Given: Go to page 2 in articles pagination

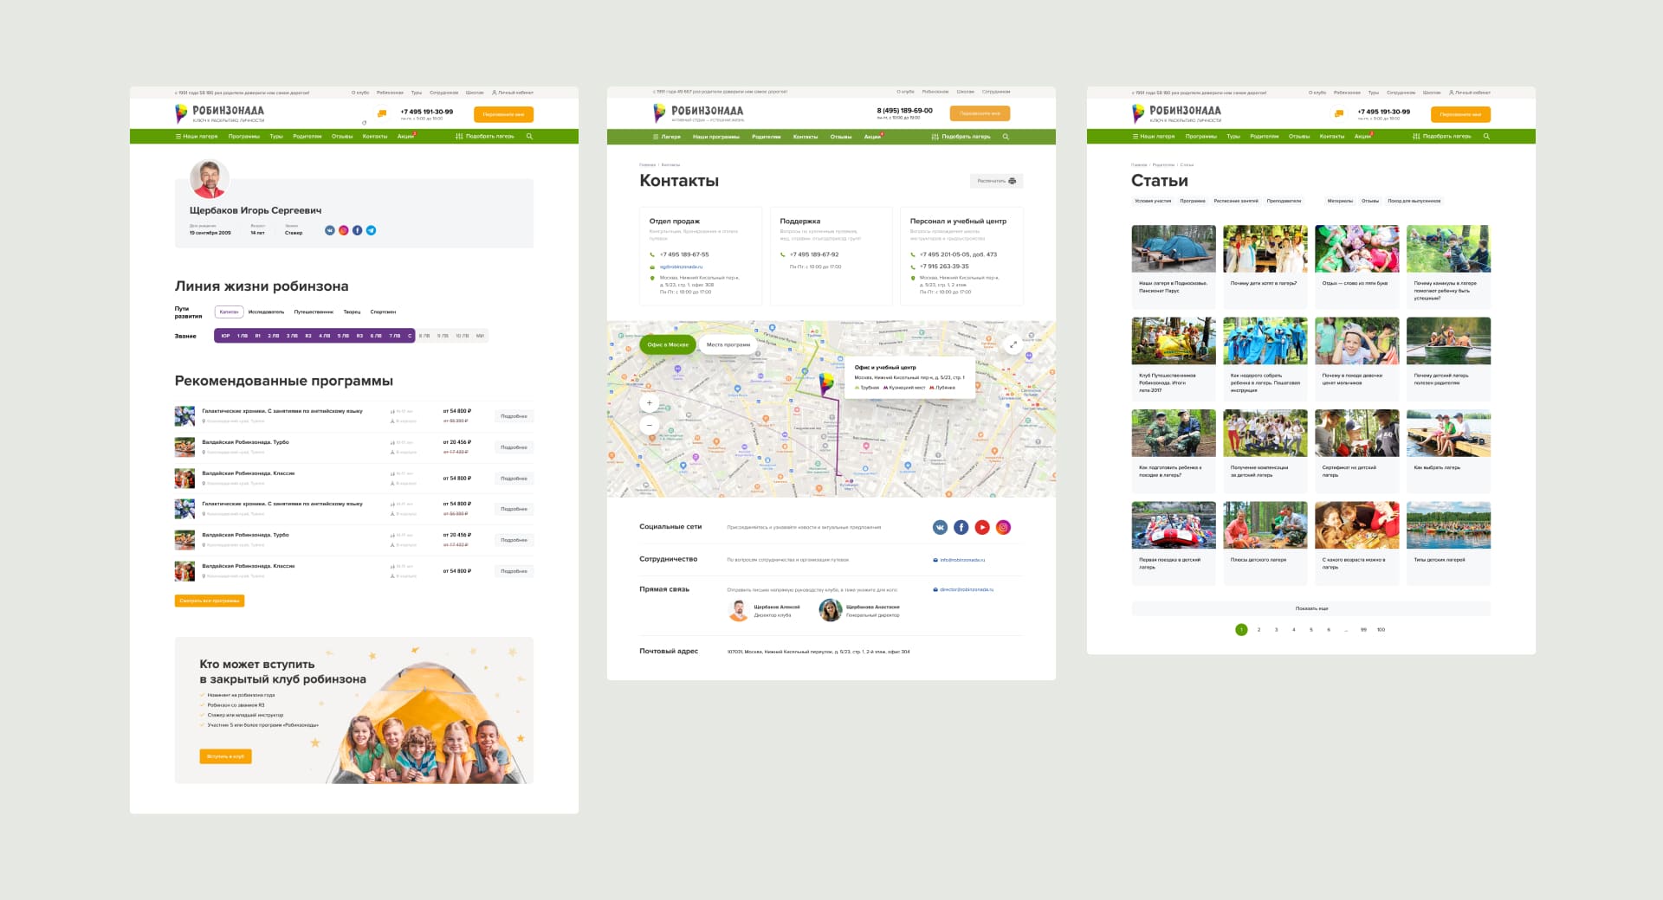Looking at the screenshot, I should [1259, 630].
